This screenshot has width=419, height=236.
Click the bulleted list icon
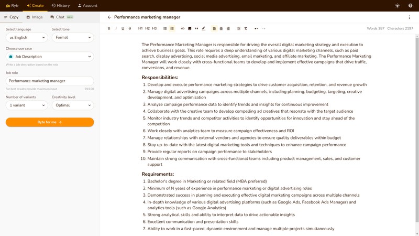pos(165,28)
